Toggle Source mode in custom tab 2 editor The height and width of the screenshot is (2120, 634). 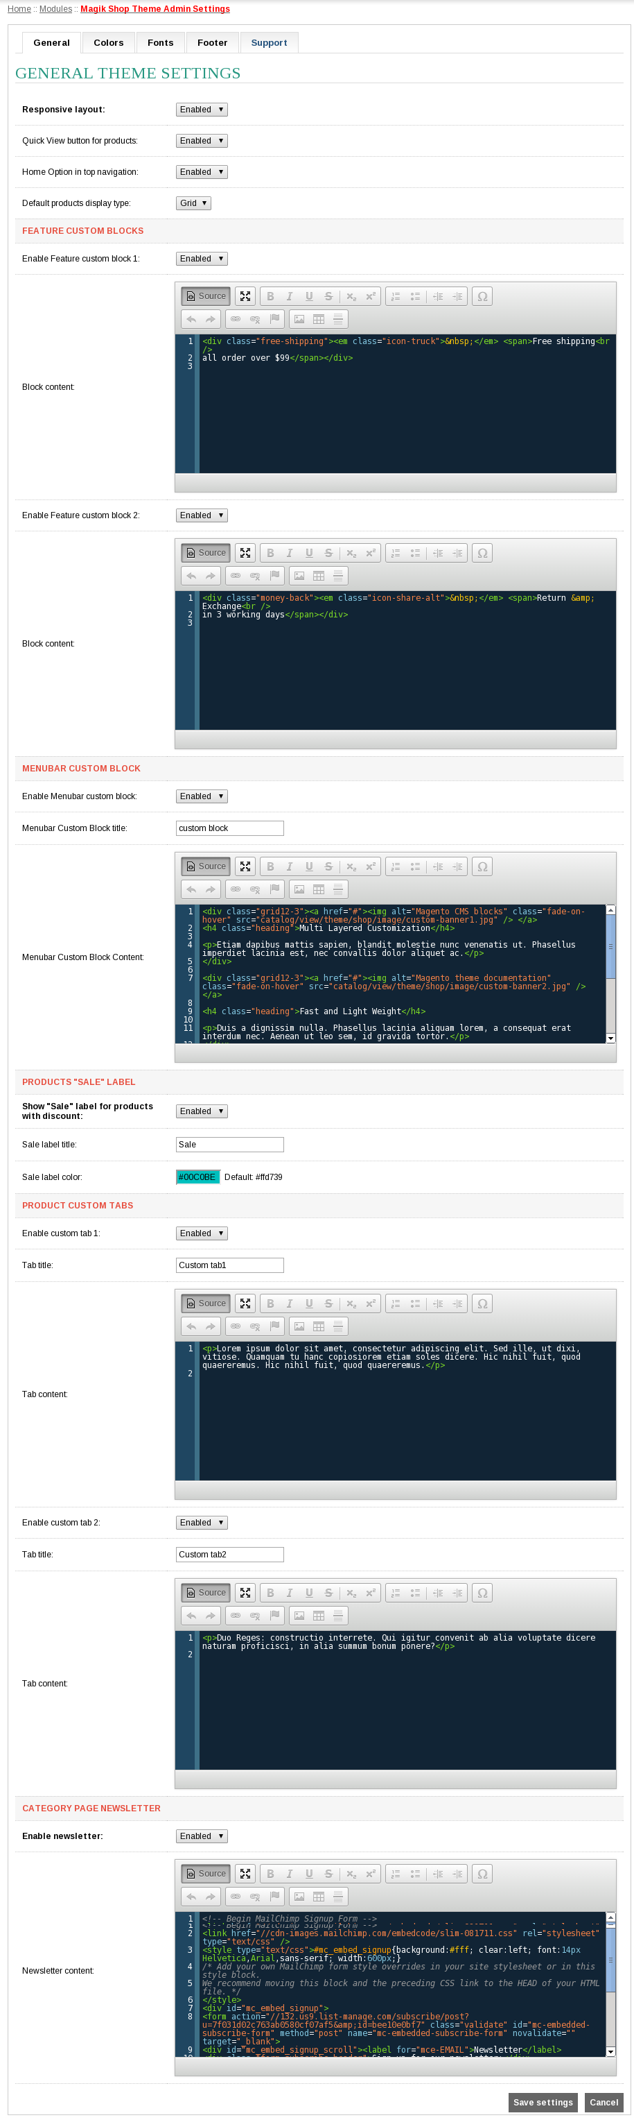[x=206, y=1593]
